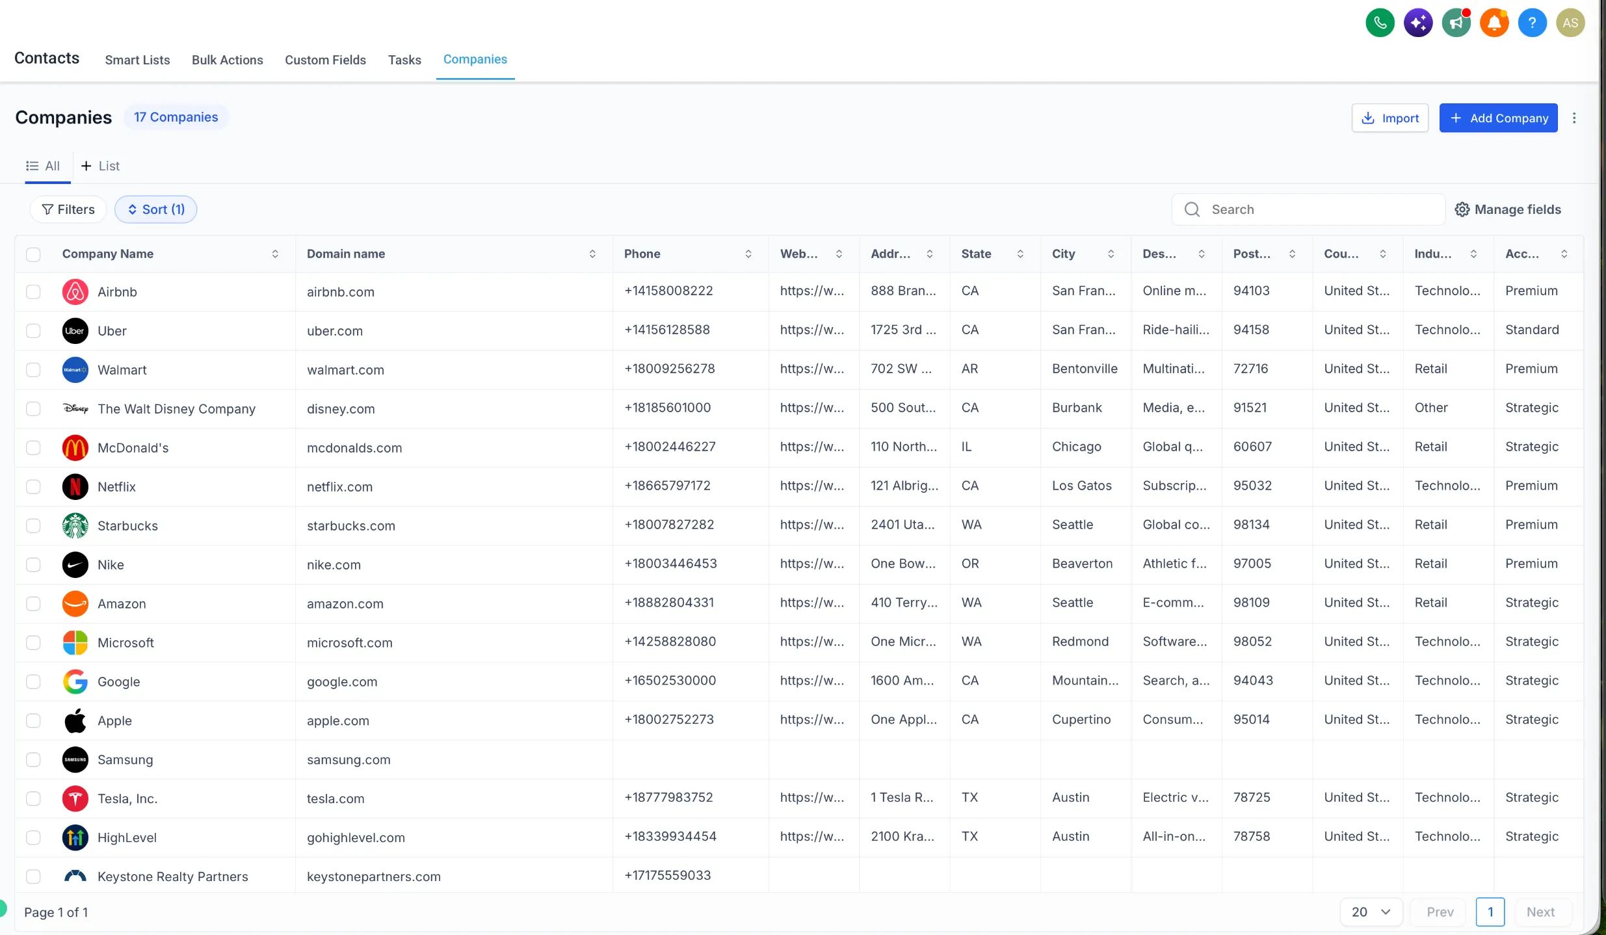This screenshot has height=935, width=1606.
Task: Open the Tasks tab
Action: point(404,60)
